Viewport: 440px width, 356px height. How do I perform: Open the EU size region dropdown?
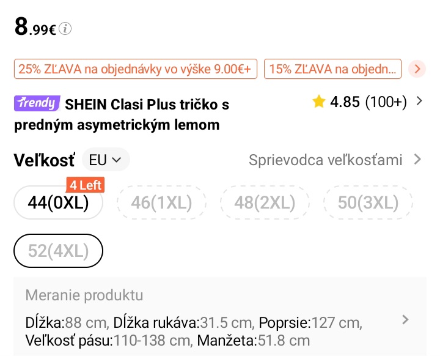[105, 160]
